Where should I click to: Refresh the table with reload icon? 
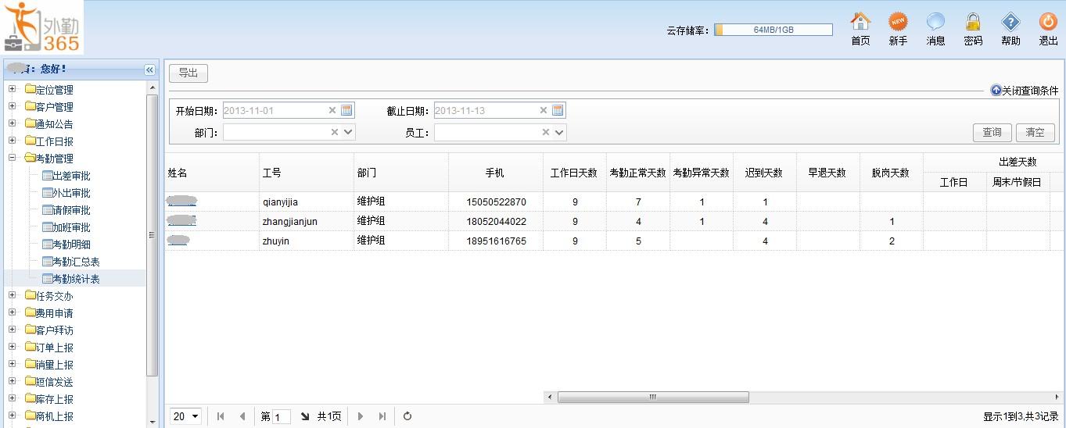pyautogui.click(x=407, y=416)
